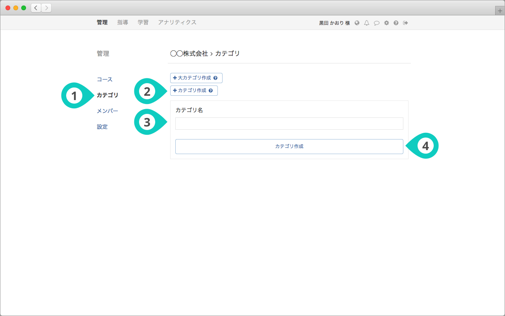This screenshot has width=505, height=316.
Task: Open メンバー from the sidebar
Action: pyautogui.click(x=108, y=111)
